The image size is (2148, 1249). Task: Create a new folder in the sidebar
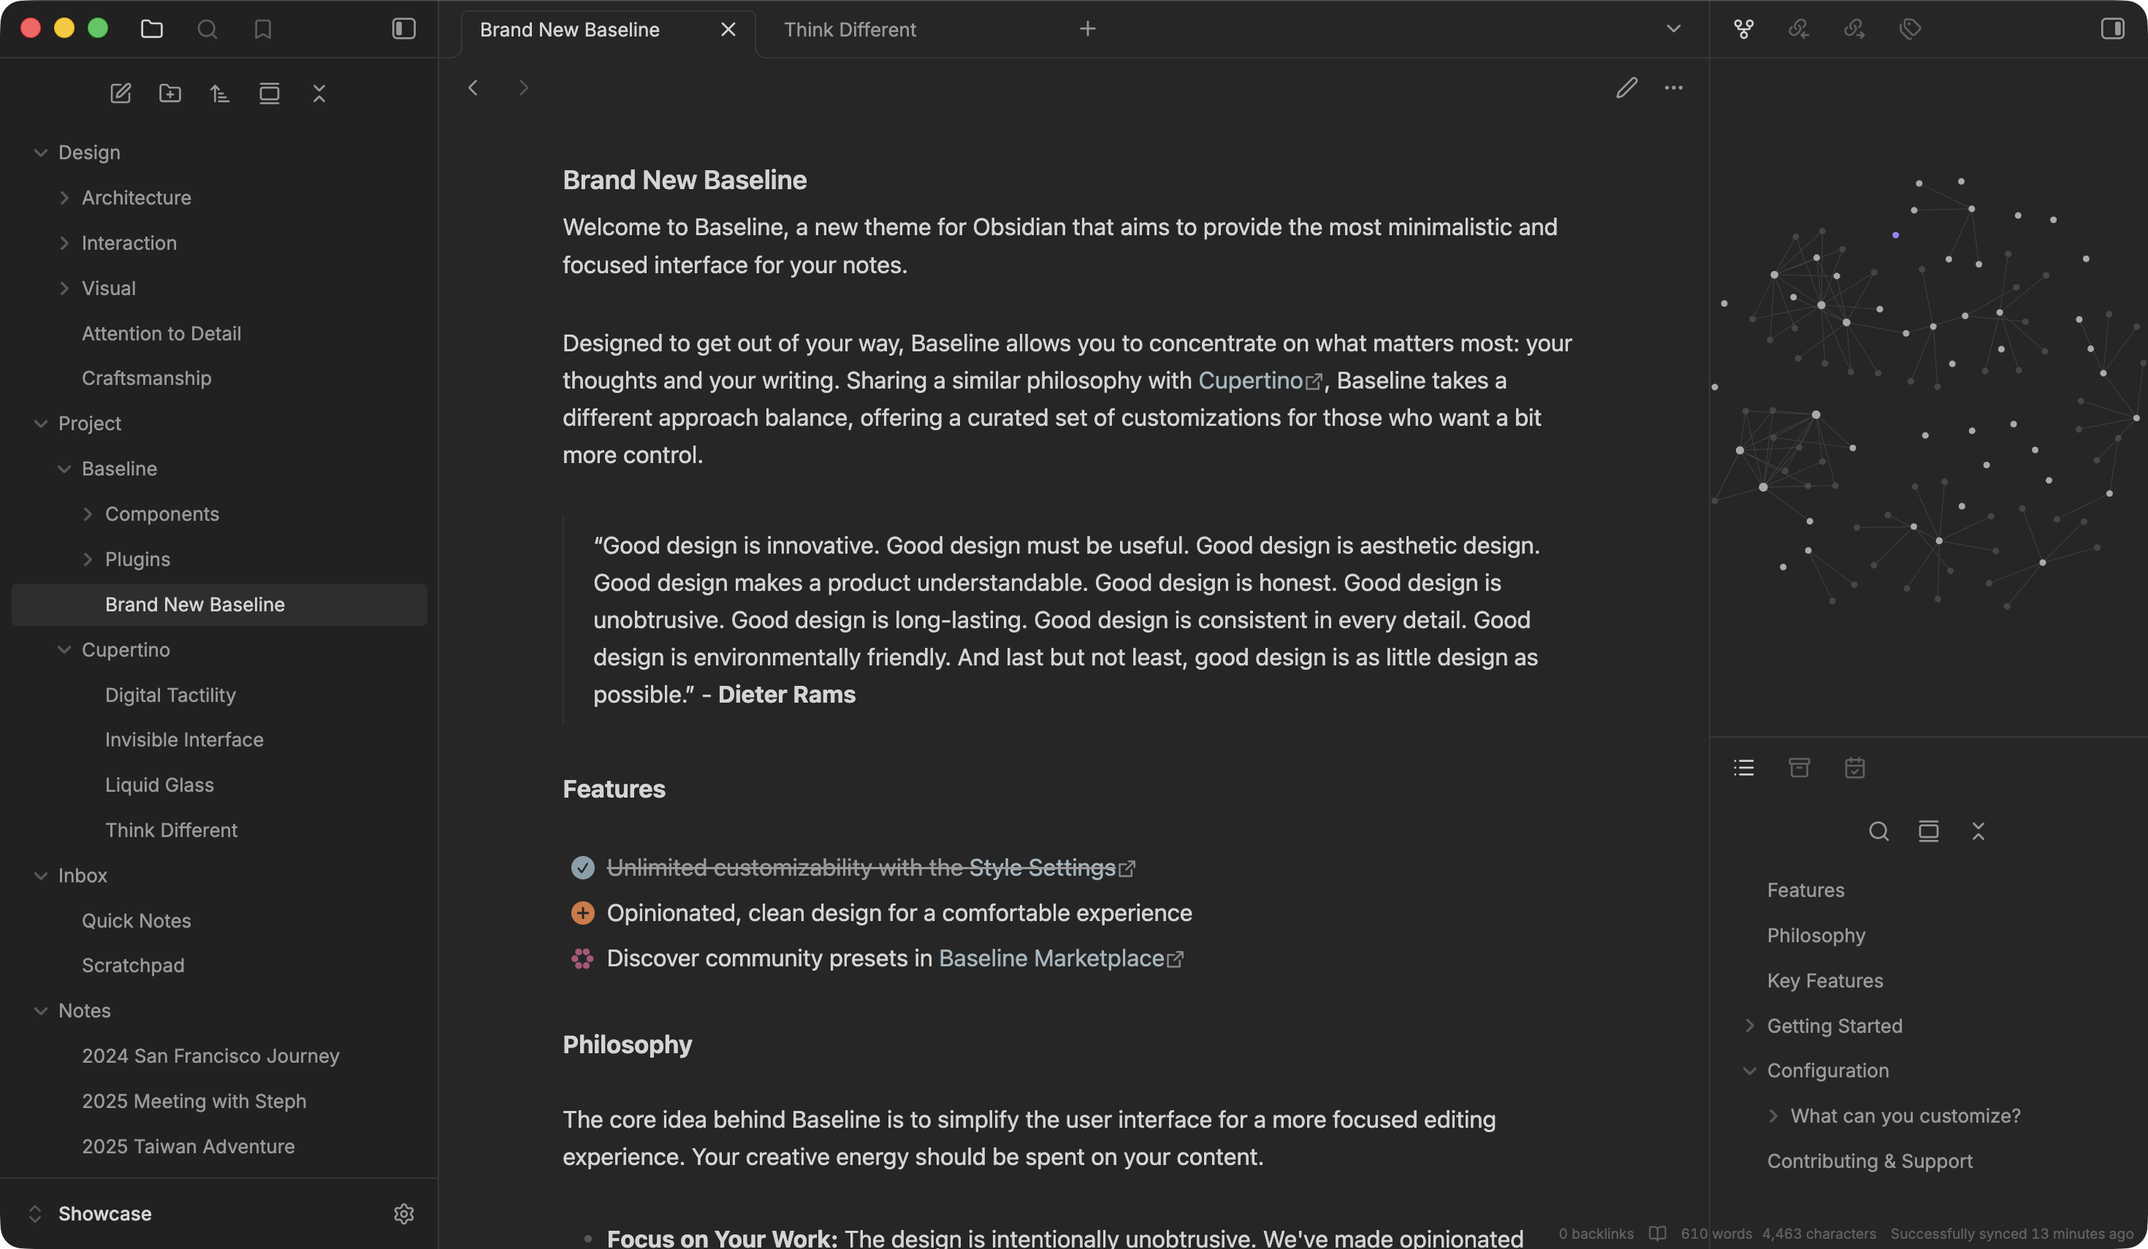170,93
